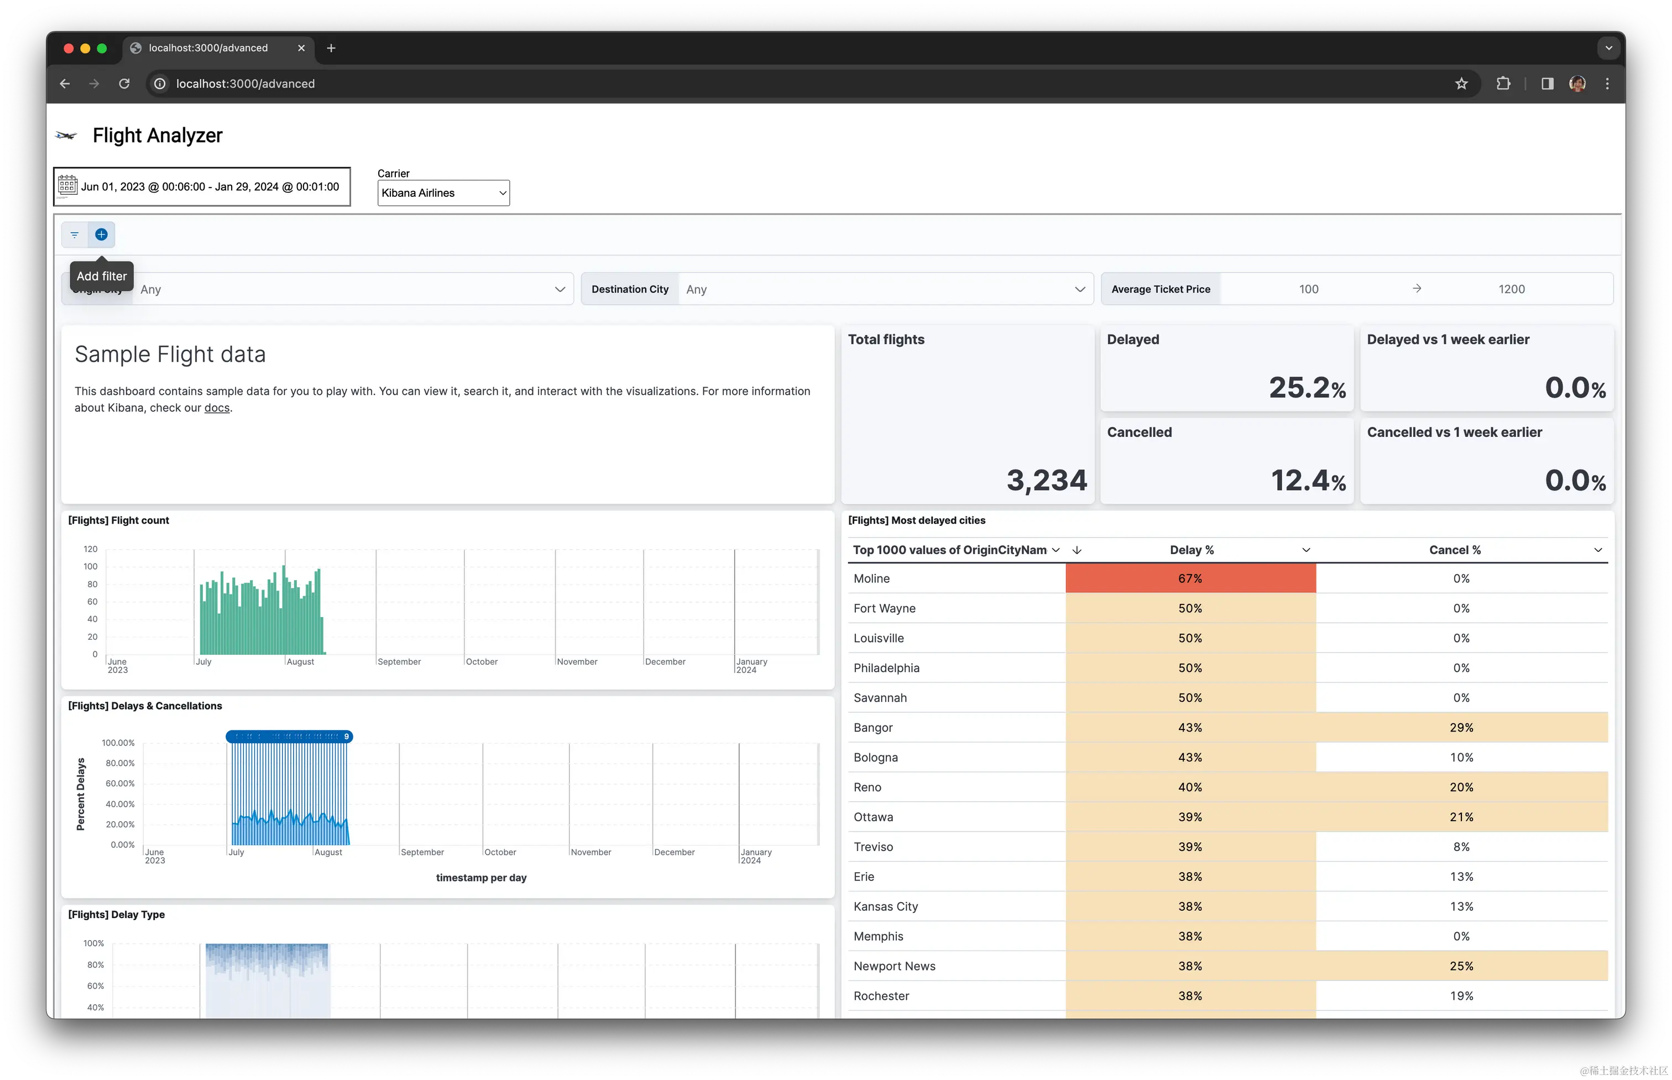Click the sort arrow beside OriginCityName
The height and width of the screenshot is (1080, 1672).
coord(1077,551)
